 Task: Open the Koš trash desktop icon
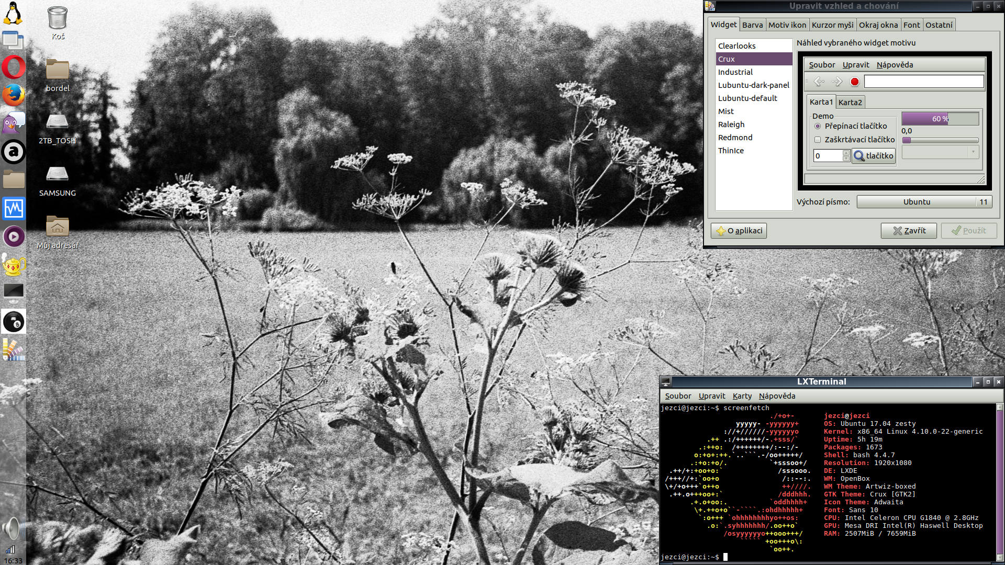click(x=58, y=23)
